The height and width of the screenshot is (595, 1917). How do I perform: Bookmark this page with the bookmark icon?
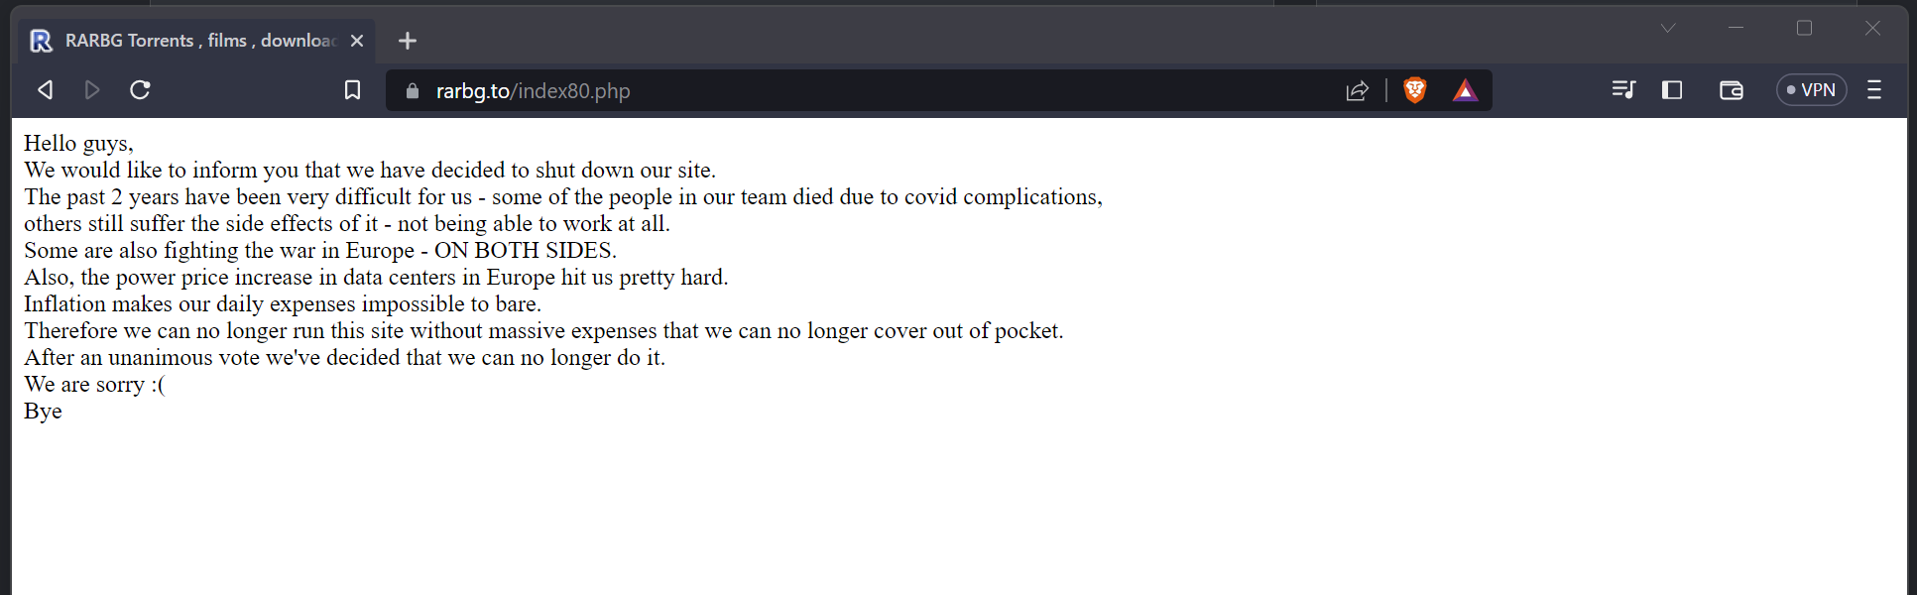[352, 90]
